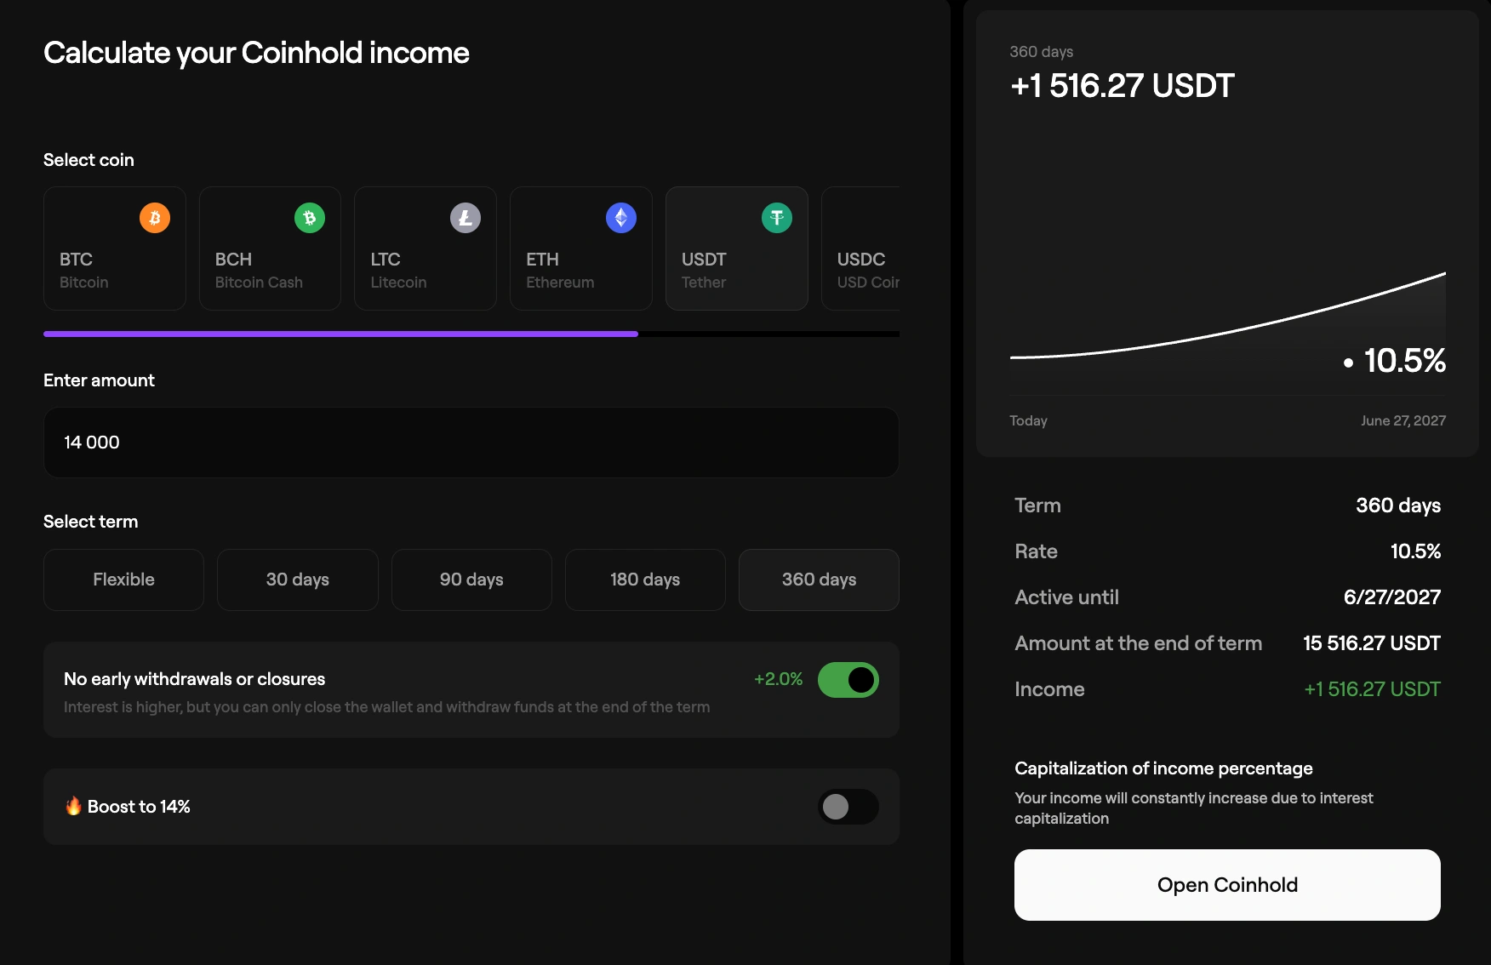The image size is (1491, 965).
Task: Click the Term 360 days summary value
Action: 1398,505
